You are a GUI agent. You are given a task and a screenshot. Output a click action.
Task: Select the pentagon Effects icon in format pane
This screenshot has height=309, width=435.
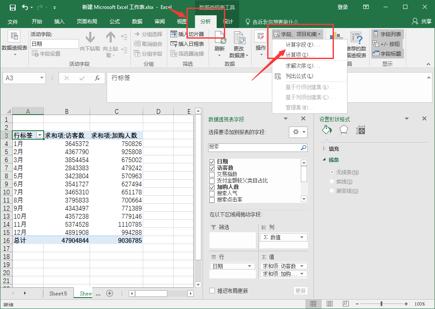pyautogui.click(x=344, y=130)
